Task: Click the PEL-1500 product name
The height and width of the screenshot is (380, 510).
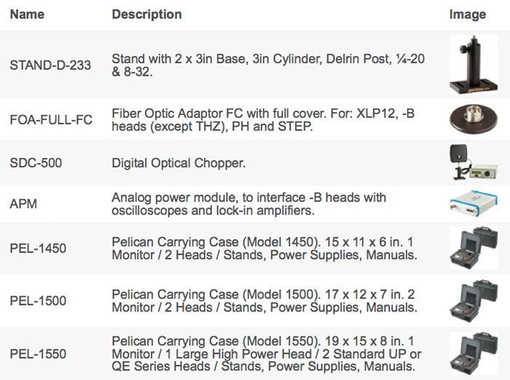Action: pyautogui.click(x=38, y=301)
